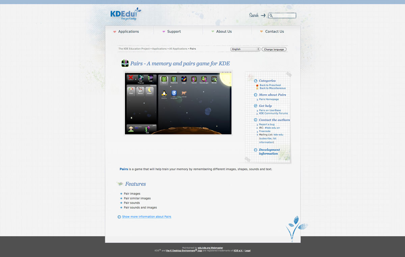Image resolution: width=405 pixels, height=257 pixels.
Task: Open the English language dropdown
Action: click(245, 49)
